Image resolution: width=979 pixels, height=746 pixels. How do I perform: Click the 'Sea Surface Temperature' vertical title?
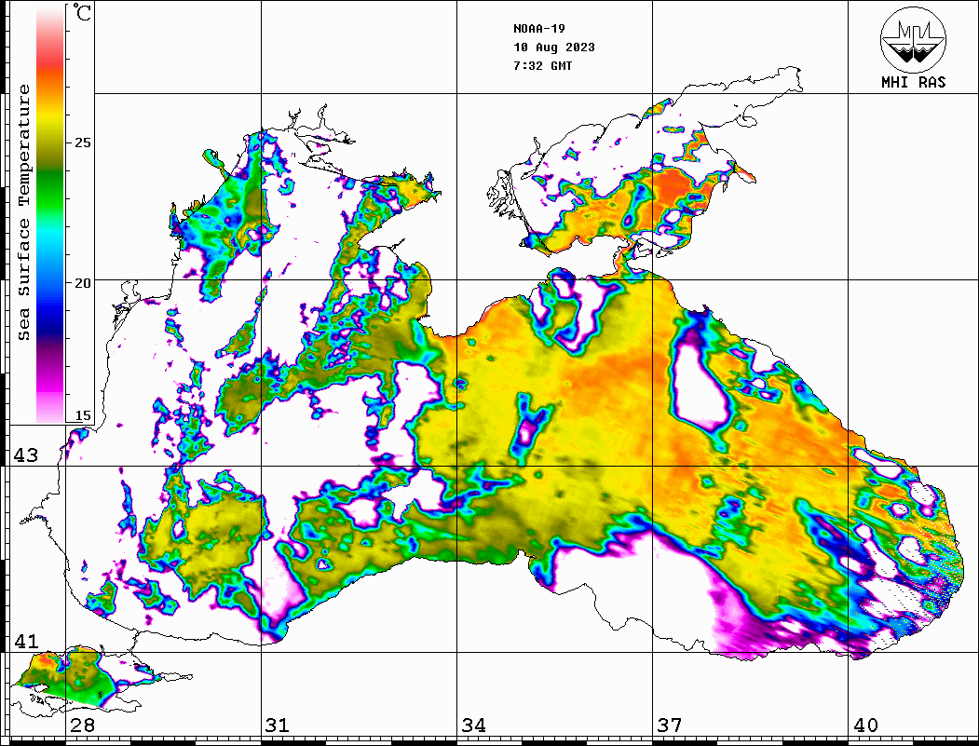click(23, 213)
